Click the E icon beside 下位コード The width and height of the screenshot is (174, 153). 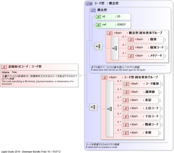[126, 117]
